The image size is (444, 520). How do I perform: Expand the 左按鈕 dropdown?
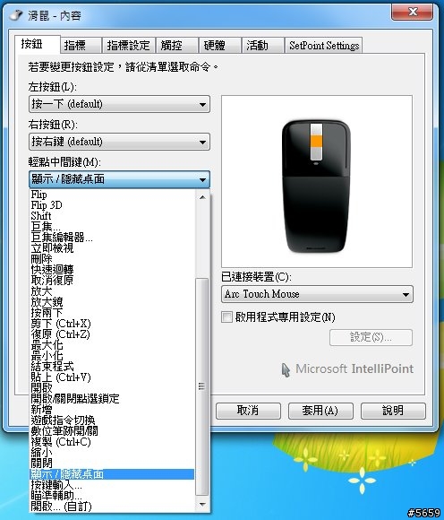click(120, 104)
